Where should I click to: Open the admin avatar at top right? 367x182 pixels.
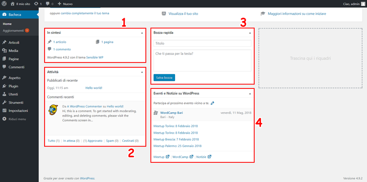363,4
